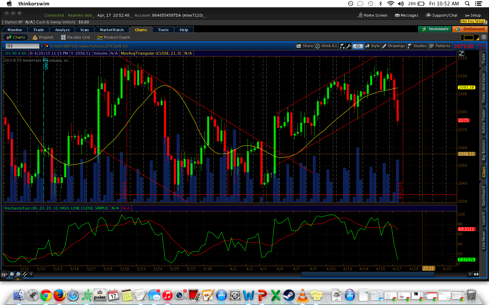
Task: Open the Studies menu
Action: pos(417,46)
